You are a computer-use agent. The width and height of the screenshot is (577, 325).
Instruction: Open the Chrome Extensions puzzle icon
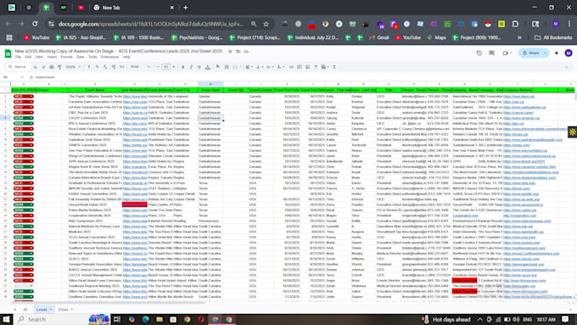coord(515,24)
